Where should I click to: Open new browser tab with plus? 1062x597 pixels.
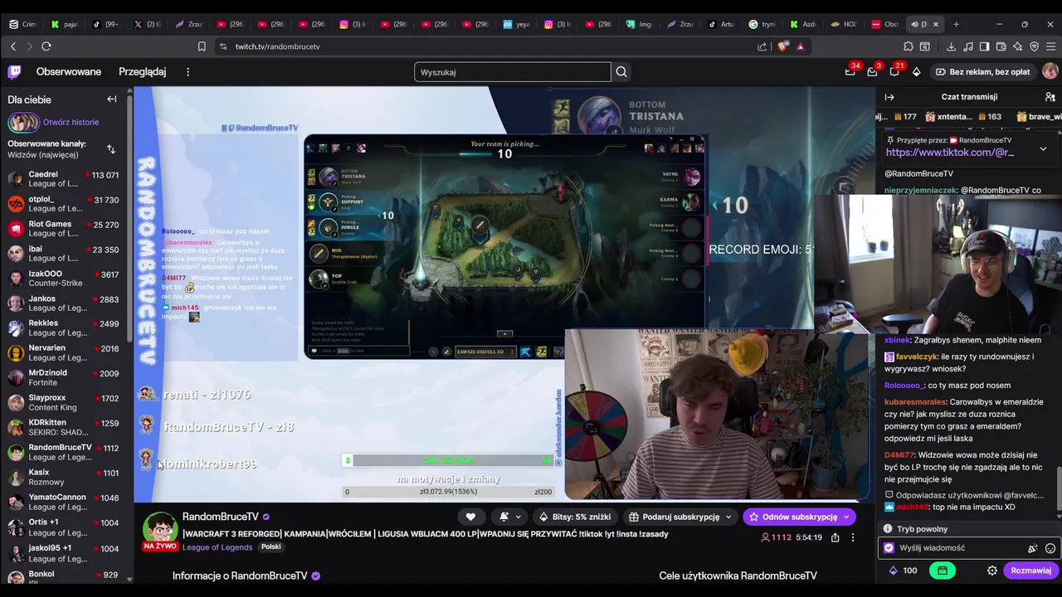pyautogui.click(x=956, y=24)
